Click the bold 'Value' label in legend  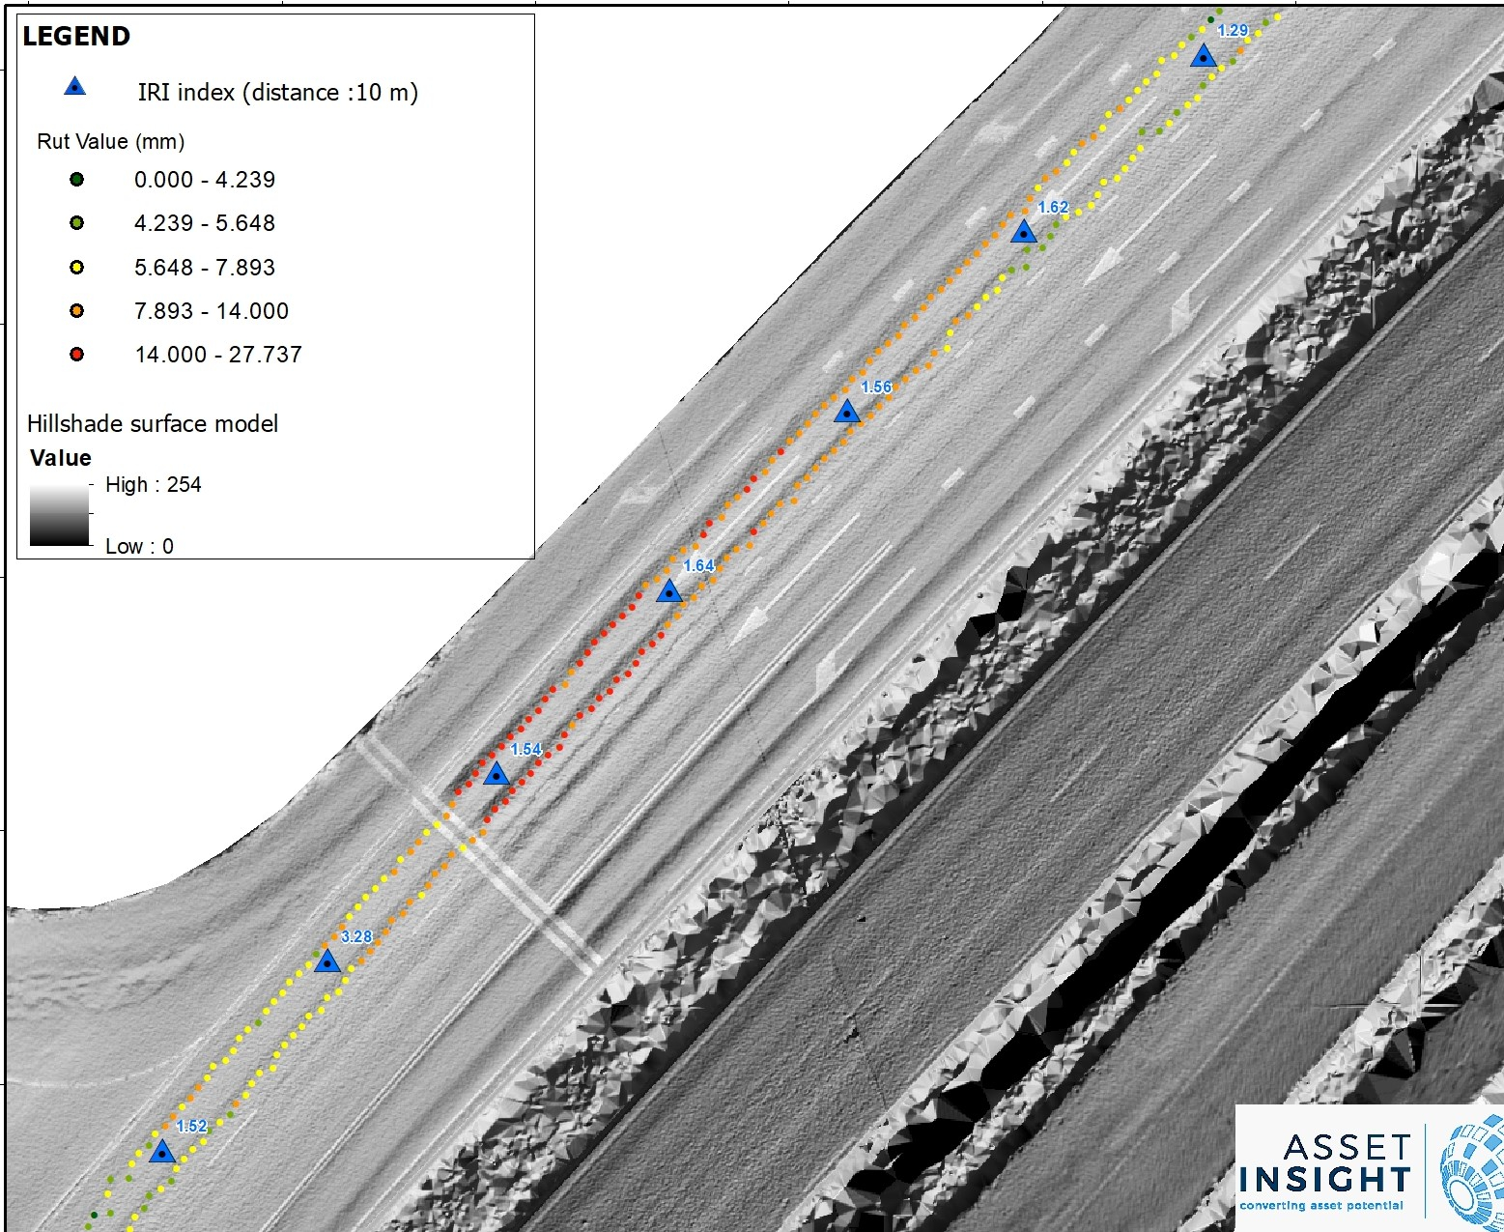click(61, 458)
